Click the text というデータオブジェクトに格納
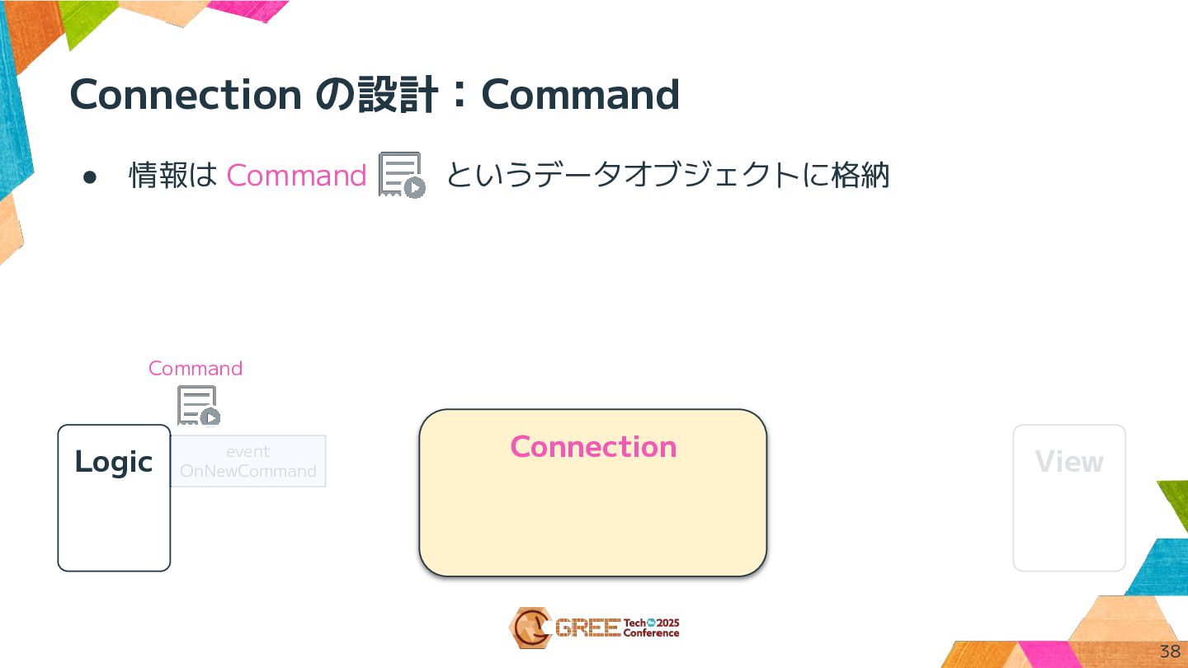This screenshot has height=668, width=1188. 667,176
